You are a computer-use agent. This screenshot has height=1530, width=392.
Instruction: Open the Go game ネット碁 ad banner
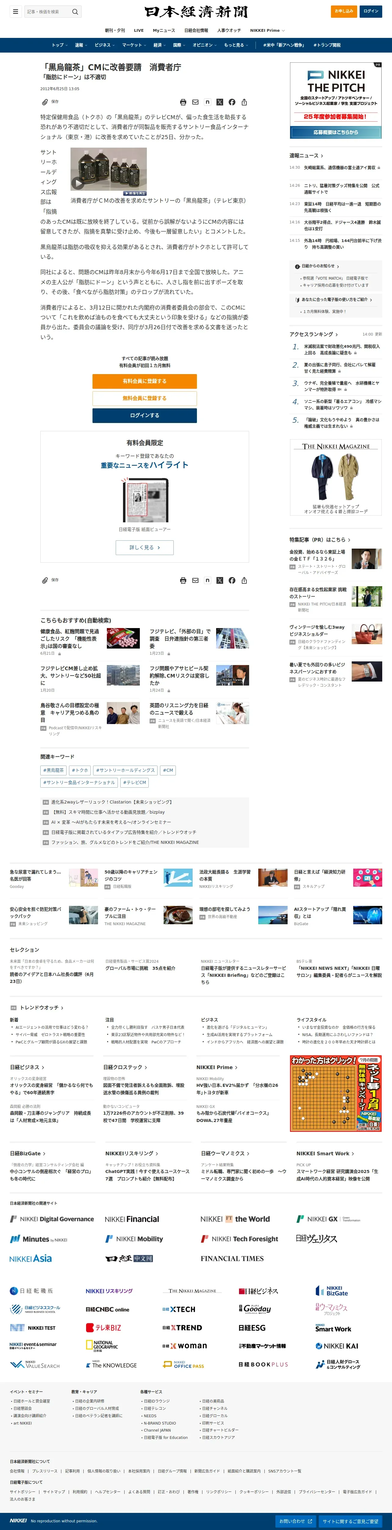click(336, 1094)
